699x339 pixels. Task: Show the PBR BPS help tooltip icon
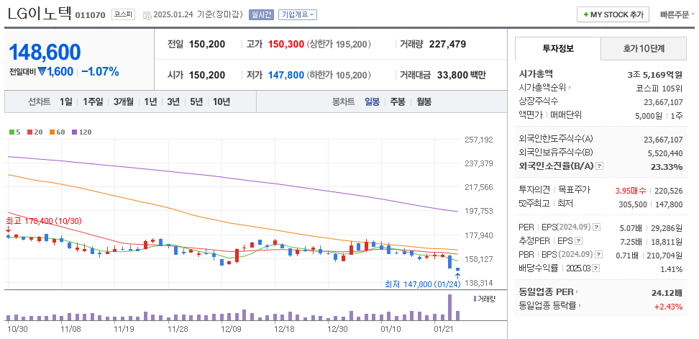tap(598, 254)
